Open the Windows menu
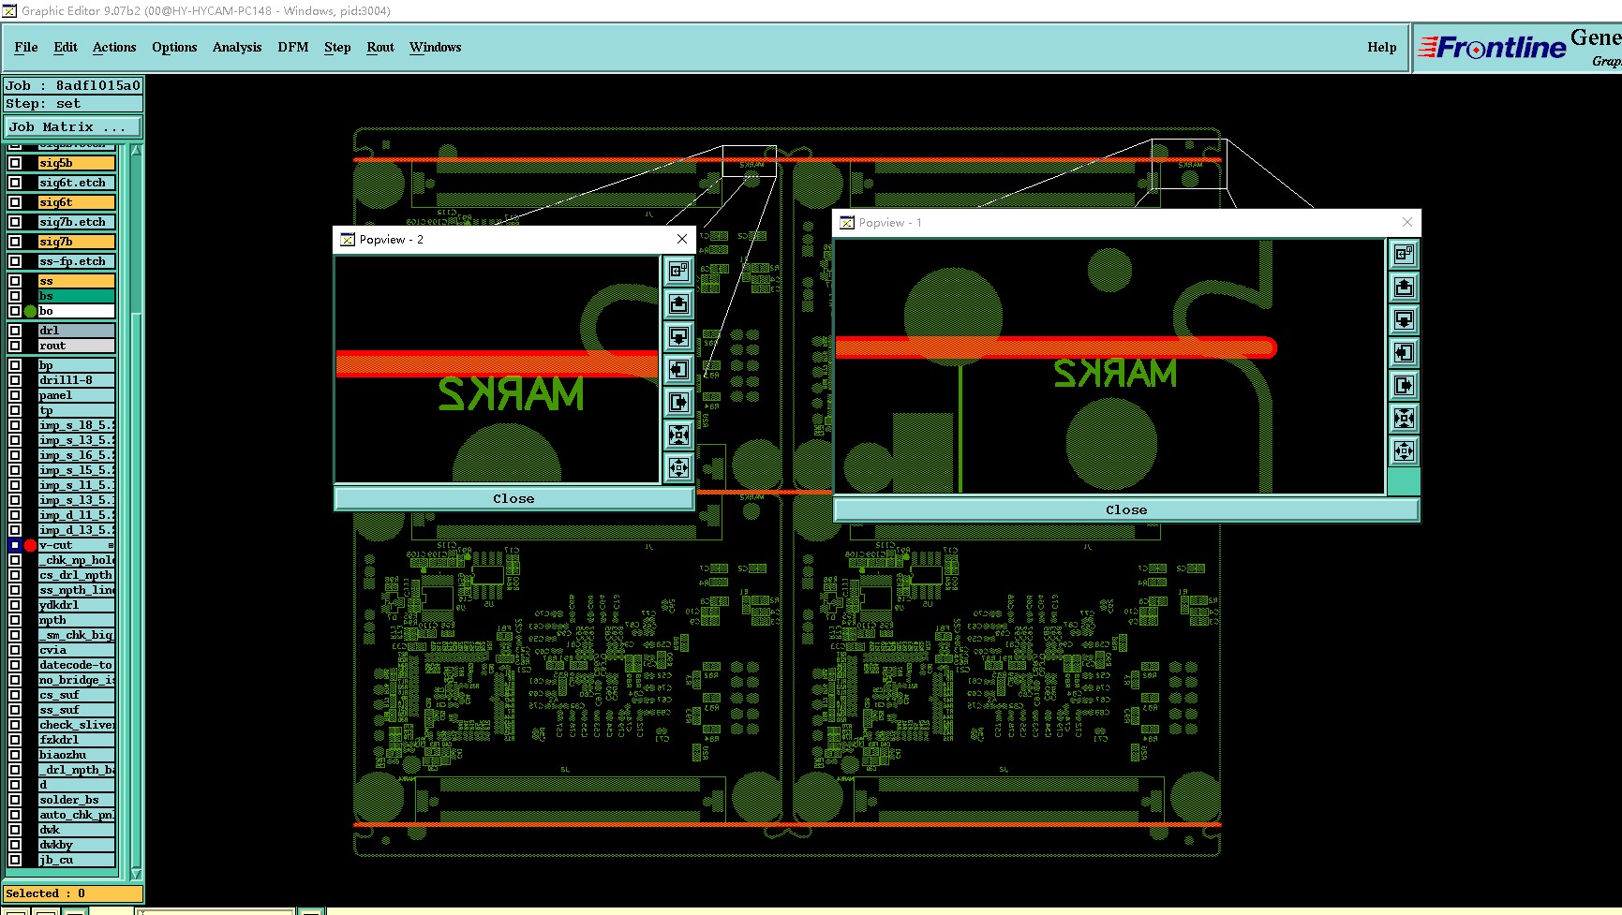 tap(436, 47)
